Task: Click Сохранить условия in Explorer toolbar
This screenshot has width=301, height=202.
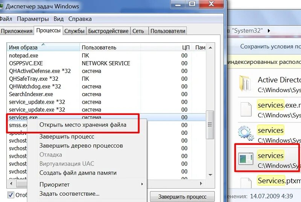Action: tap(270, 47)
